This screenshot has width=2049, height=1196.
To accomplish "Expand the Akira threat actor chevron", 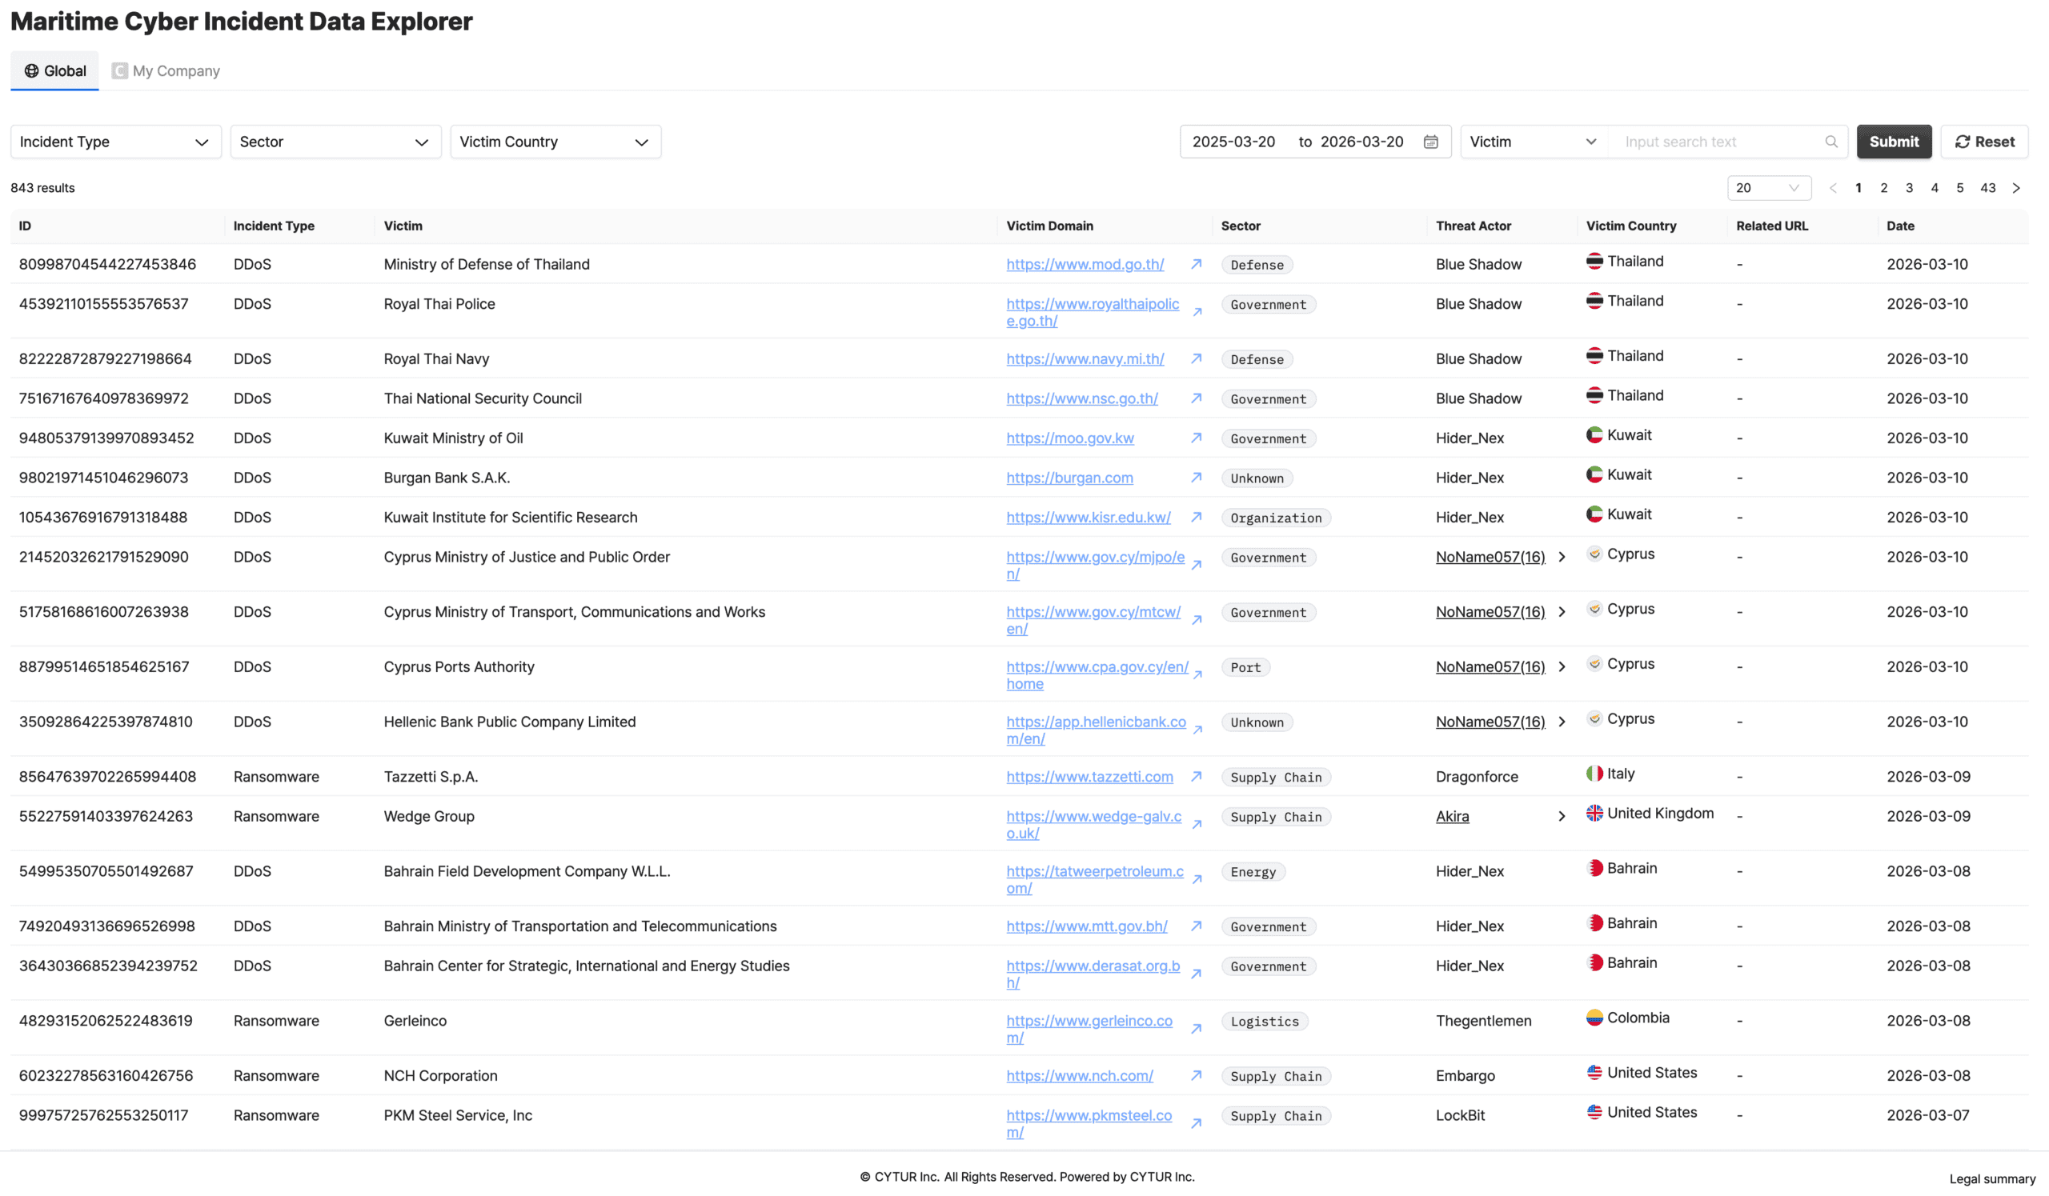I will (x=1561, y=817).
